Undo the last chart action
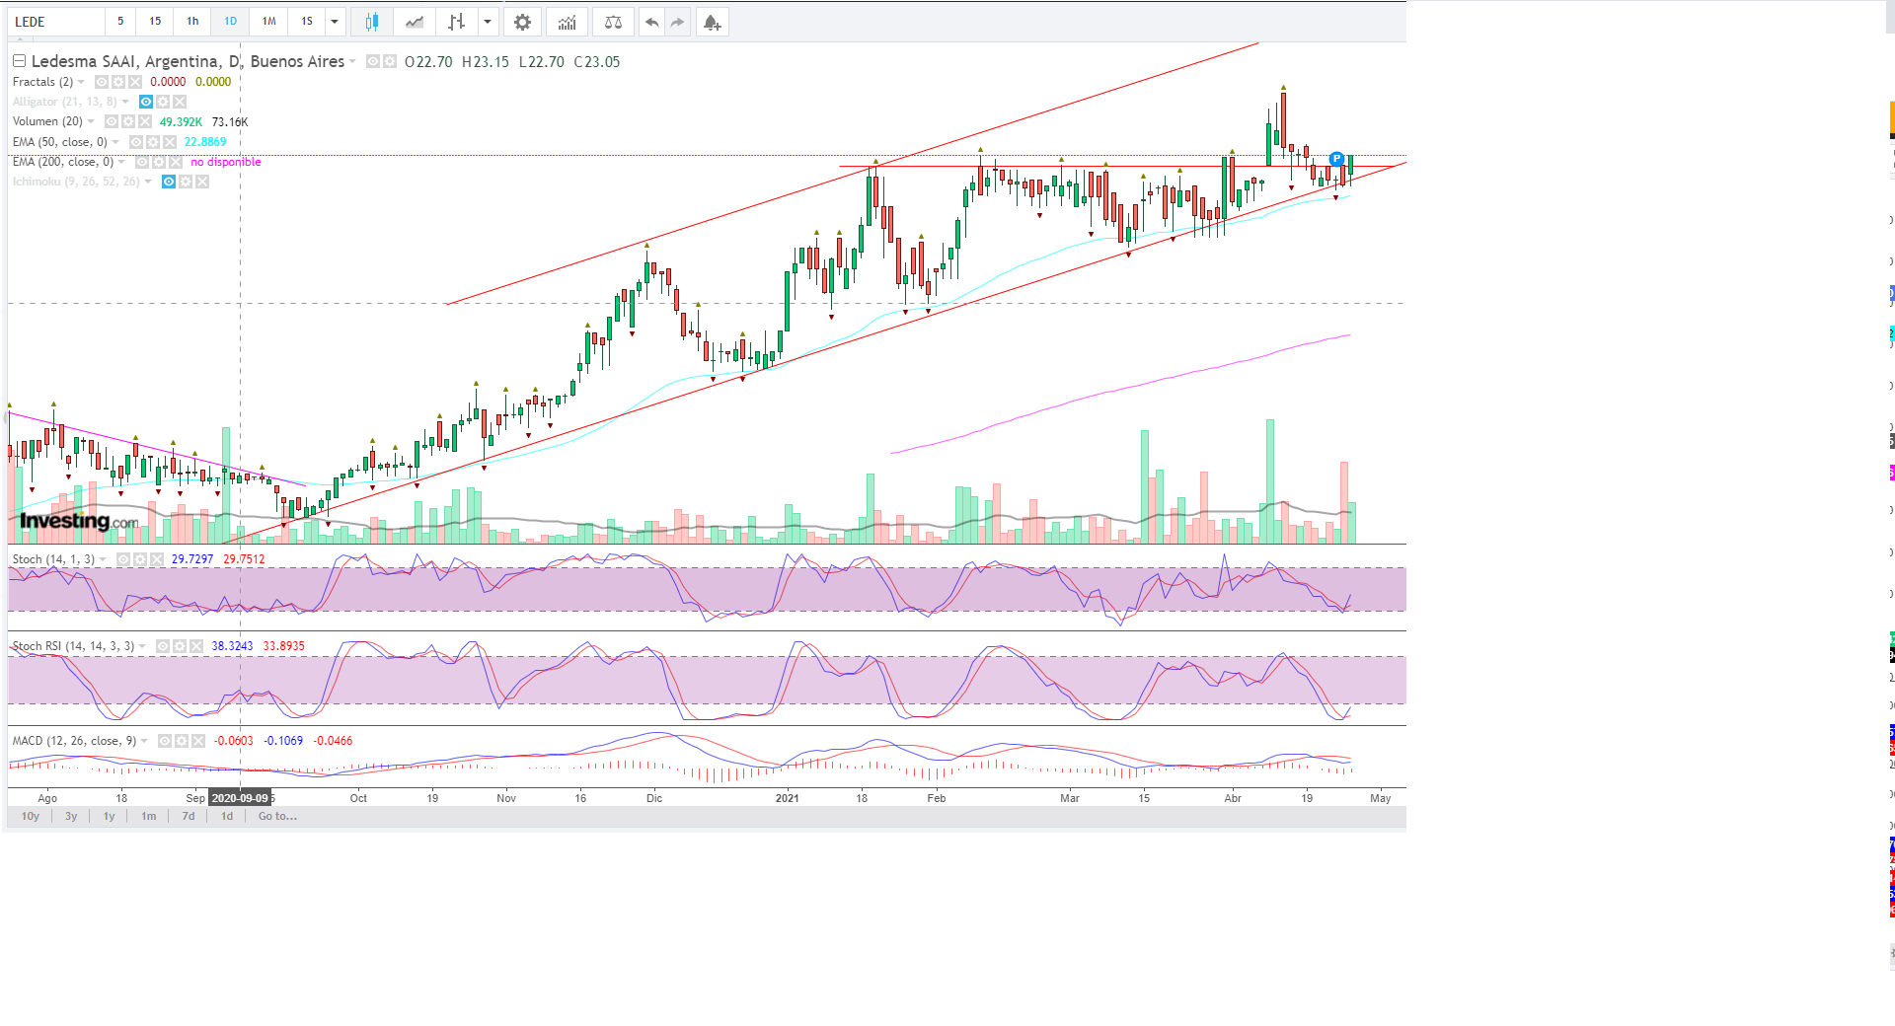 coord(651,22)
